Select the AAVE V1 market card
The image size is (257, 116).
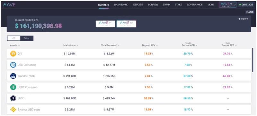tap(105, 24)
